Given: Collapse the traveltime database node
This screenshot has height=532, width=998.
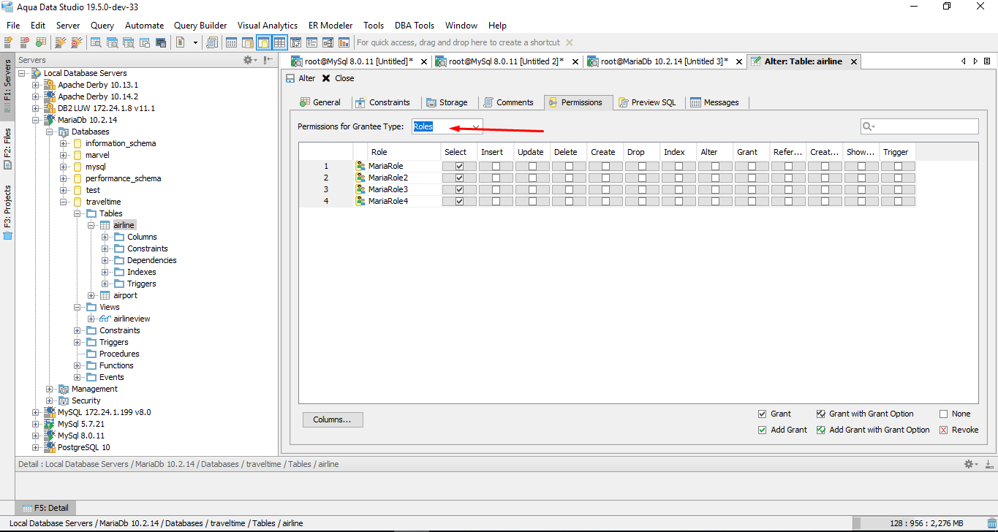Looking at the screenshot, I should [x=64, y=202].
